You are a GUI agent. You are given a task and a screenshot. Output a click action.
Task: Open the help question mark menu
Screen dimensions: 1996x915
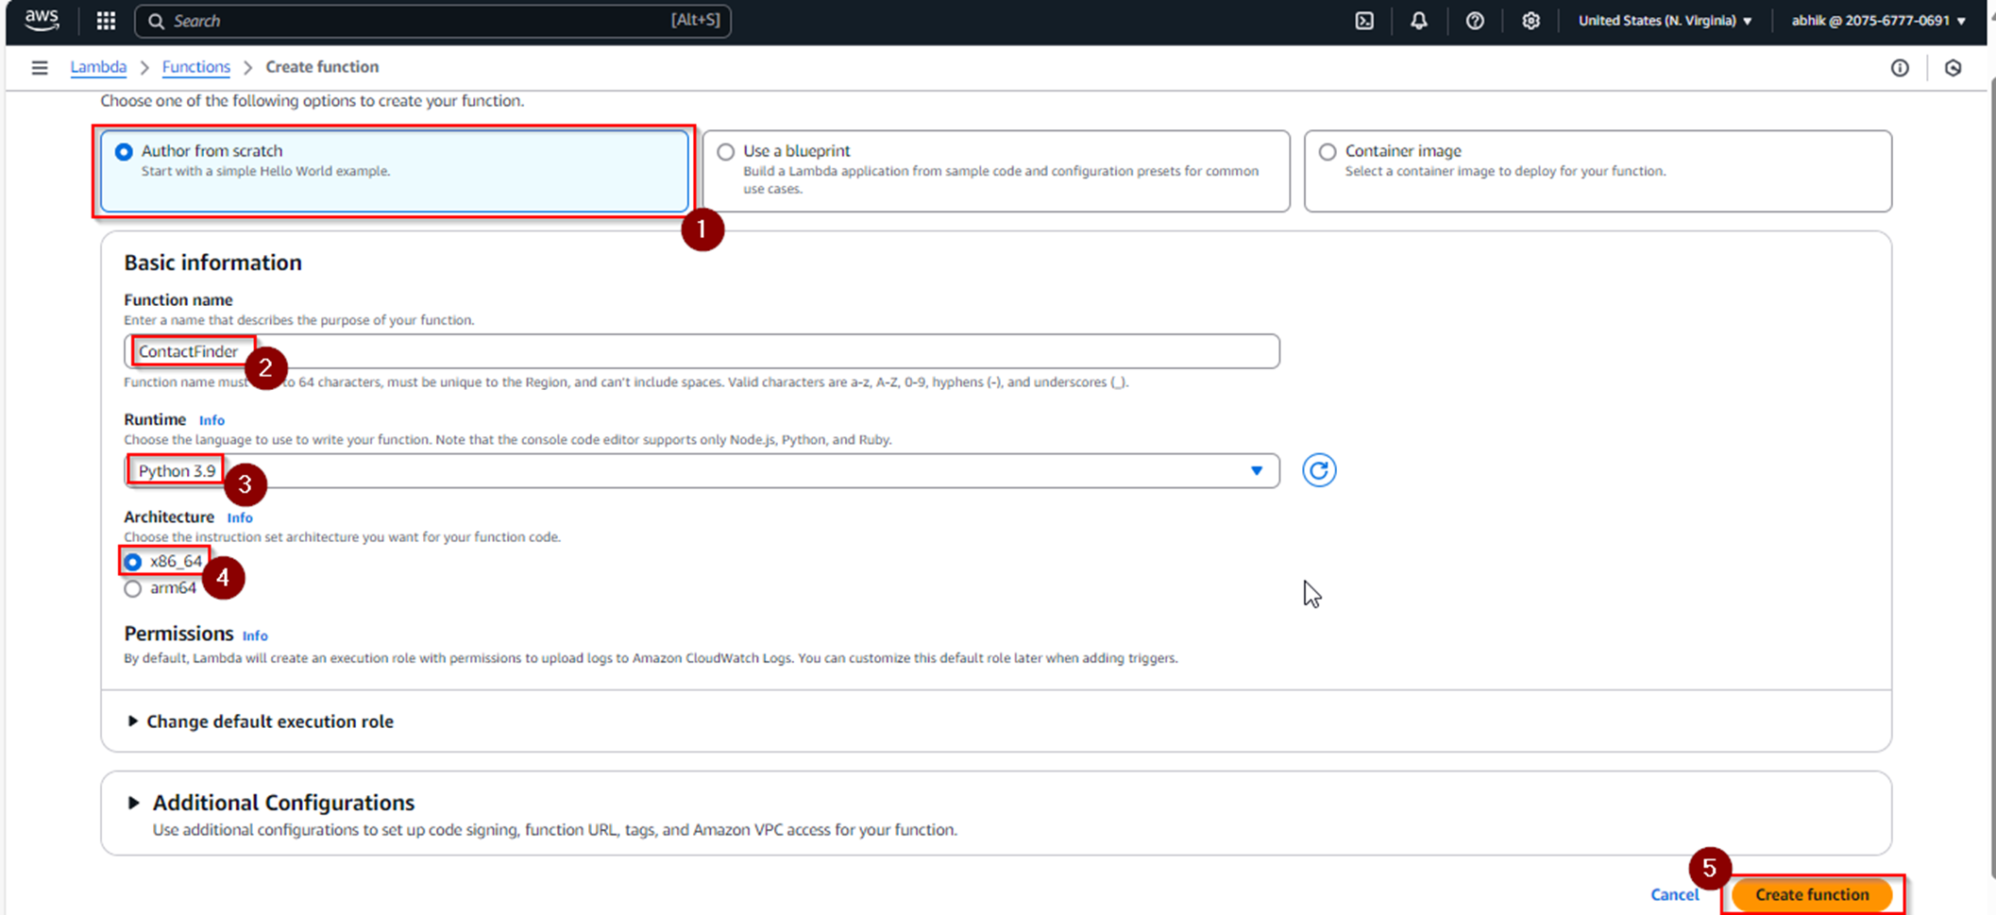coord(1474,21)
